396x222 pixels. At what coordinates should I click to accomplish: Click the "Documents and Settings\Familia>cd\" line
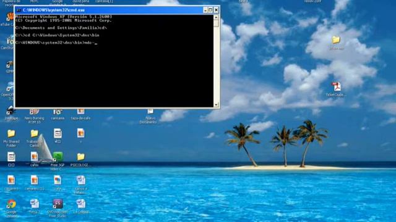[x=61, y=28]
